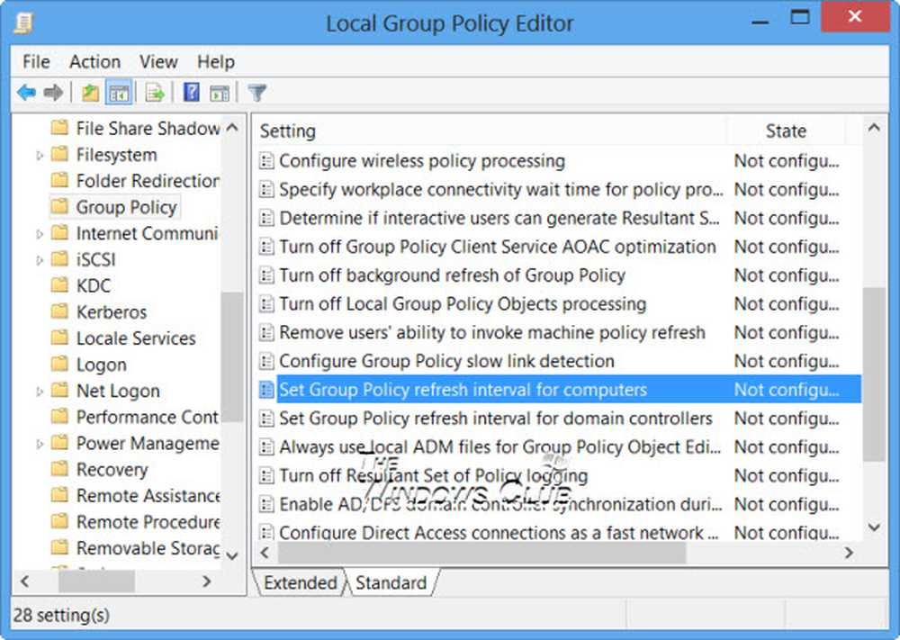Select the Kerberos folder in tree
This screenshot has height=640, width=900.
tap(111, 312)
